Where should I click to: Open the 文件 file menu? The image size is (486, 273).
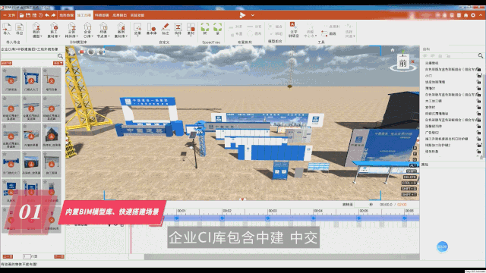tap(10, 15)
